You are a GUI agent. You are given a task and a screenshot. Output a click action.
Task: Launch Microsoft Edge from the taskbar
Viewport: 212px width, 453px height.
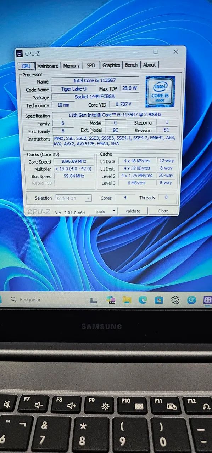click(143, 300)
